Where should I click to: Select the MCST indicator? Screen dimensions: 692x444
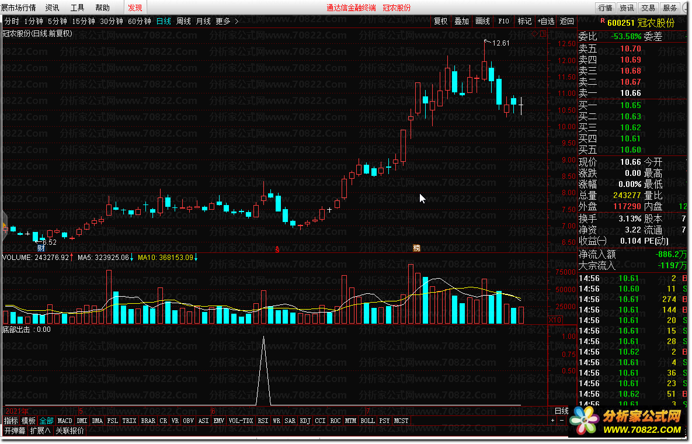[401, 421]
